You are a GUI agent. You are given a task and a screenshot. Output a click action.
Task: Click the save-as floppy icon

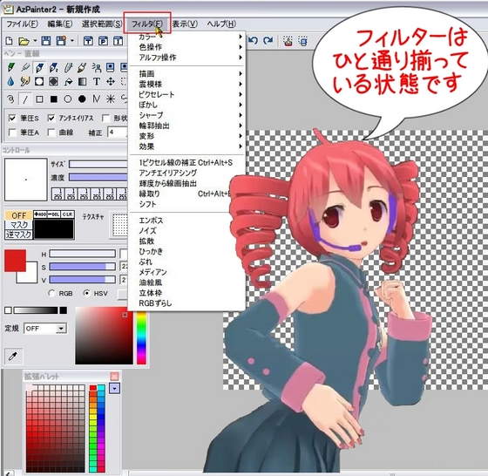61,41
